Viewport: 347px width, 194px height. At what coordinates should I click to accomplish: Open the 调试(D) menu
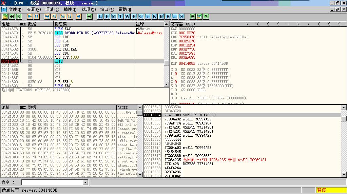click(x=52, y=9)
